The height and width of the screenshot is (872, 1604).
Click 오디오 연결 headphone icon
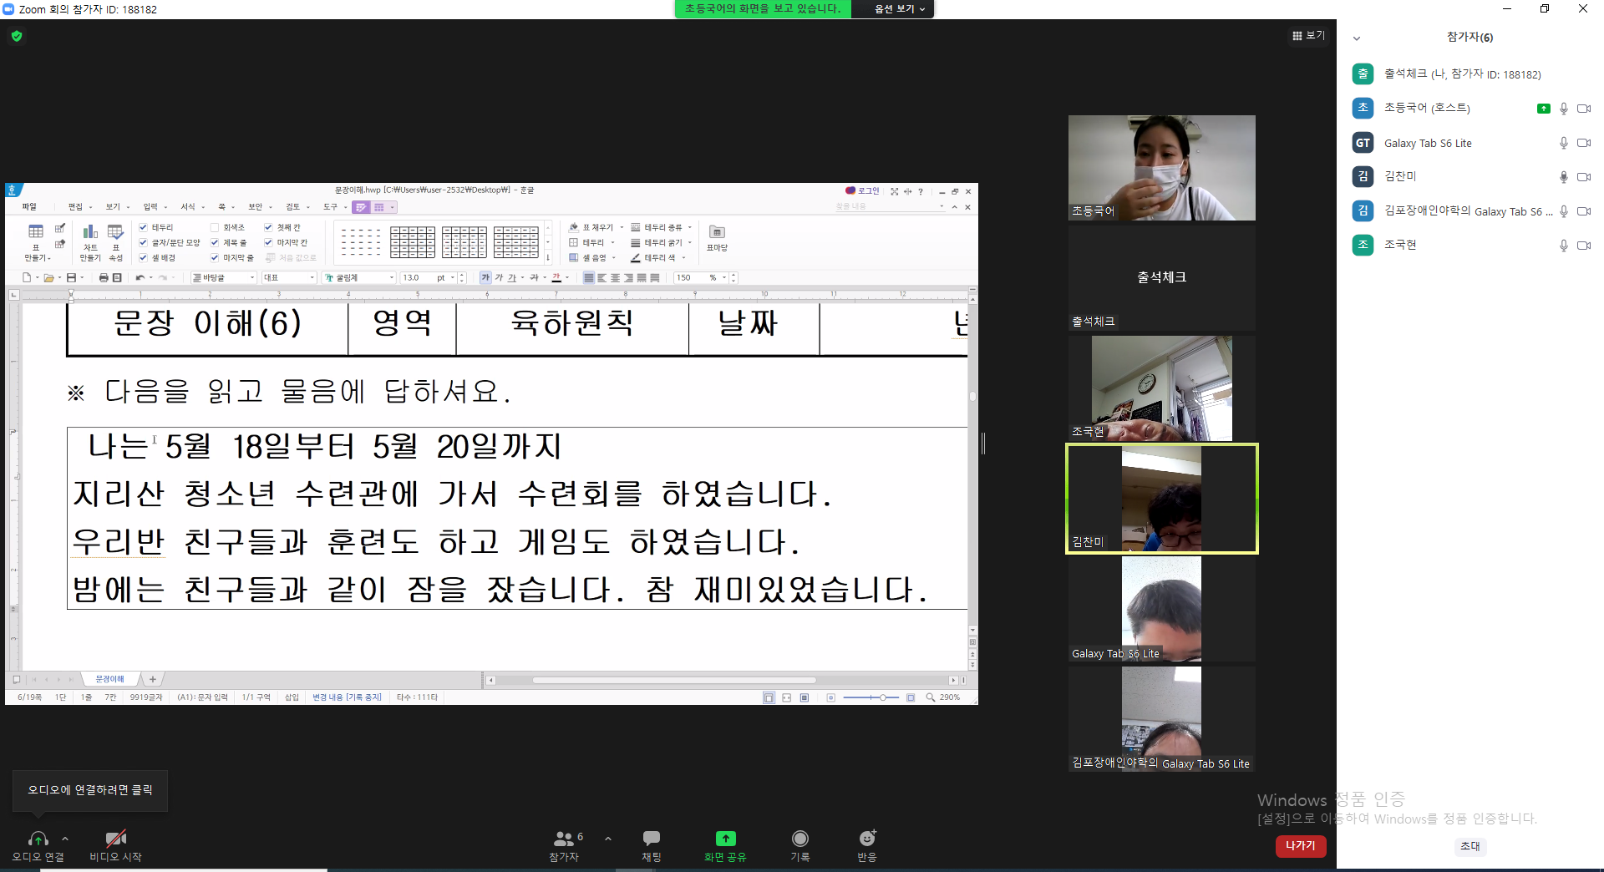click(38, 839)
